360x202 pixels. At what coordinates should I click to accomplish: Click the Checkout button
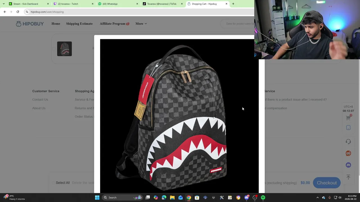point(327,183)
